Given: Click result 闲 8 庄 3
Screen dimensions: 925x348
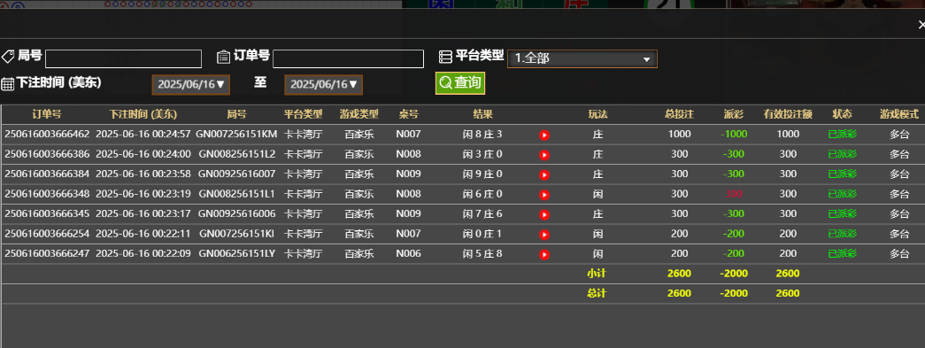Looking at the screenshot, I should tap(482, 135).
